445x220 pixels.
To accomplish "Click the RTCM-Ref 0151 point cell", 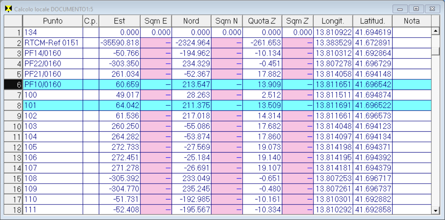I will click(52, 43).
